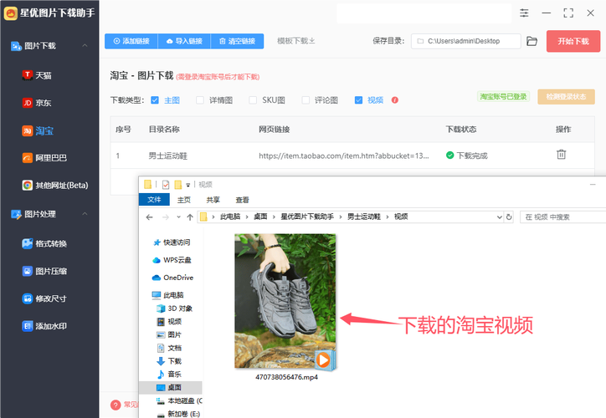
Task: Open the 共享 ribbon tab in Explorer
Action: click(213, 200)
